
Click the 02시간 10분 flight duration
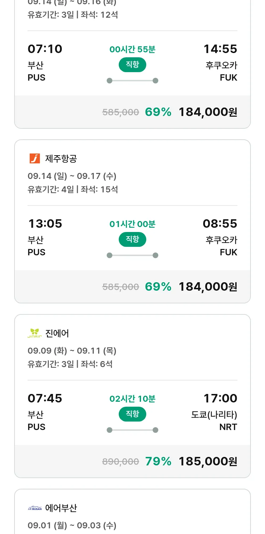pyautogui.click(x=132, y=399)
